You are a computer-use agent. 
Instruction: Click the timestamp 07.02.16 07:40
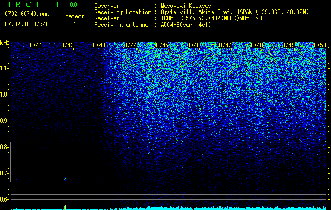27,24
